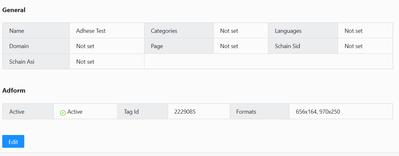Screen dimensions: 399x156
Task: Select the formats value 656x164, 970x250
Action: pyautogui.click(x=318, y=112)
